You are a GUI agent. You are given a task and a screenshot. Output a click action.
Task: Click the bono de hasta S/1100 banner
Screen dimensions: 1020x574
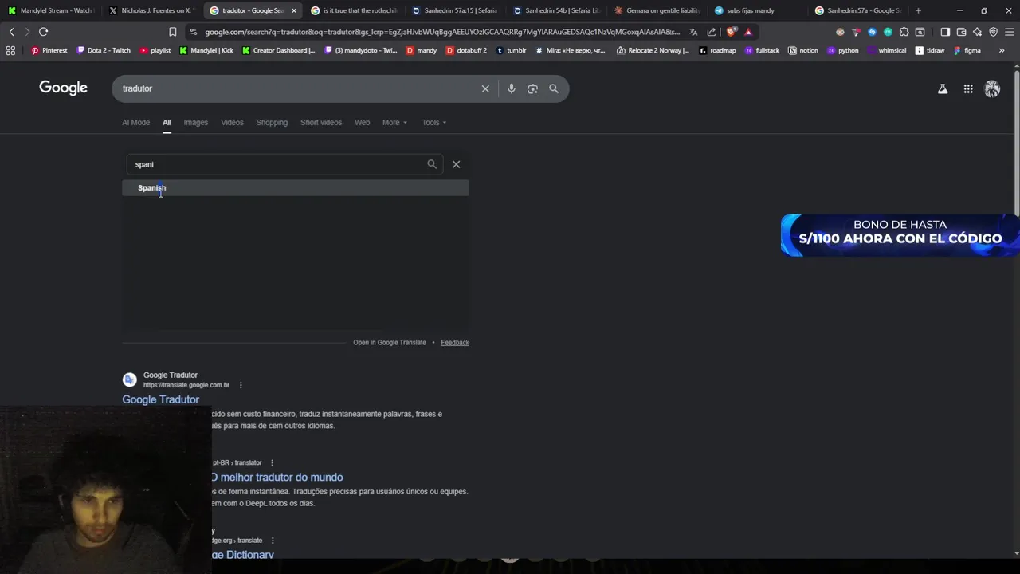[900, 234]
